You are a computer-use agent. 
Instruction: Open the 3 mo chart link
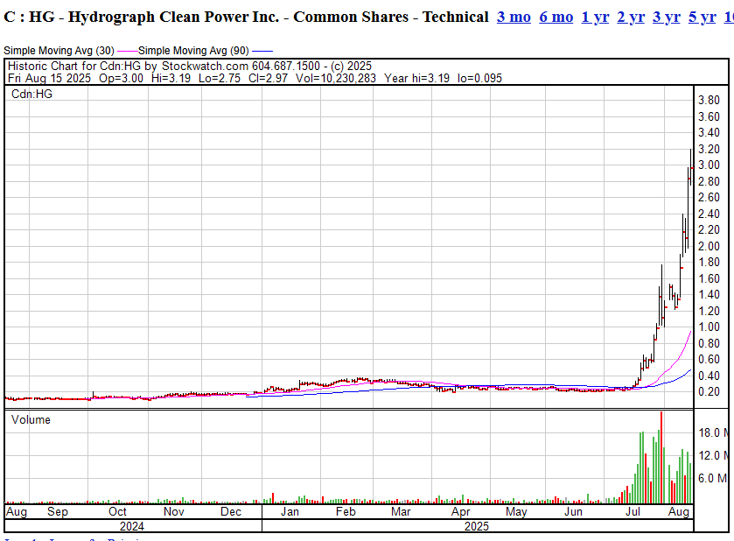[x=514, y=18]
